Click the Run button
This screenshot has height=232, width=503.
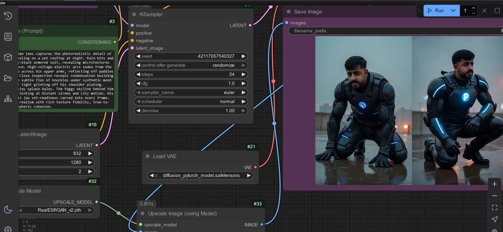coord(436,10)
